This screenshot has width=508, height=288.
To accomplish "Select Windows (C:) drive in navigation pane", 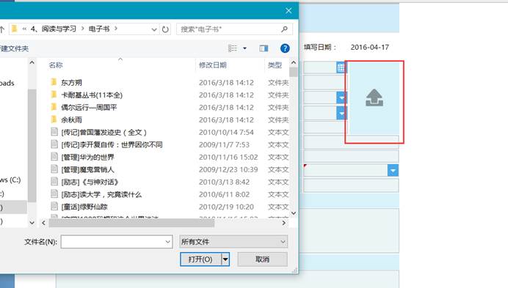I will [10, 180].
